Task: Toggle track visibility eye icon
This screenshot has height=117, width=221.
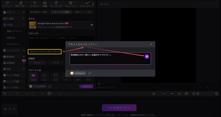Action: pos(10,109)
